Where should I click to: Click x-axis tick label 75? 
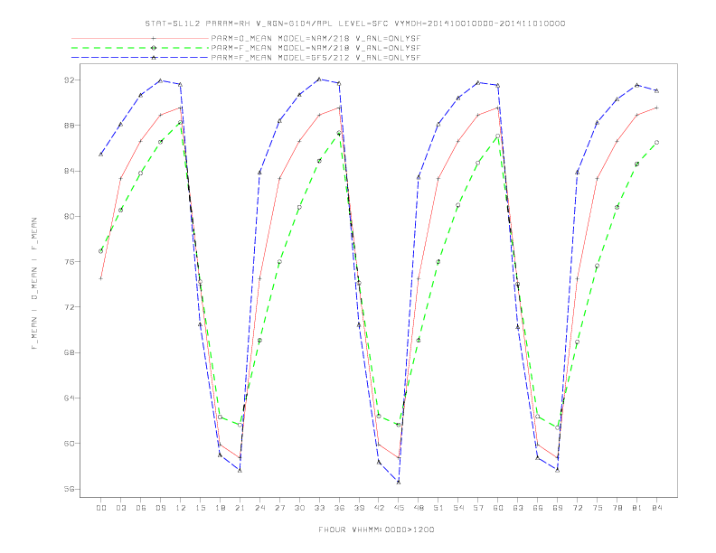tap(598, 508)
